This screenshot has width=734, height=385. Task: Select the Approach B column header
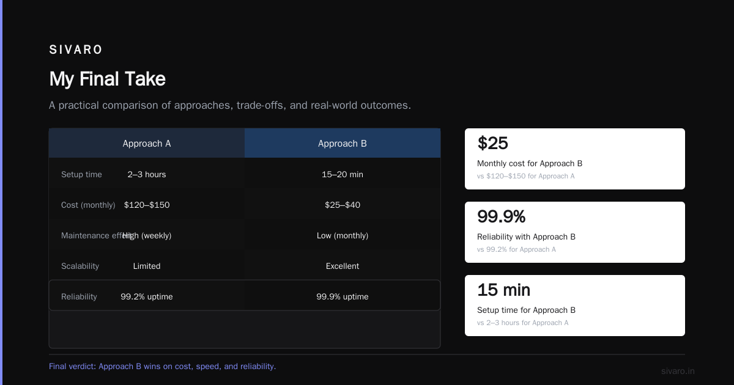coord(343,144)
